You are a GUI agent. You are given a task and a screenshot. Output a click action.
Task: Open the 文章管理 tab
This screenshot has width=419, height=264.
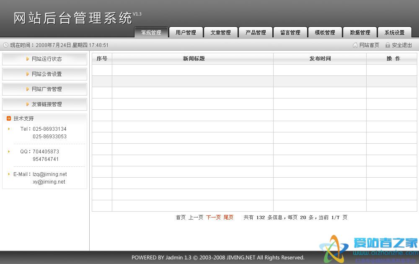click(220, 33)
